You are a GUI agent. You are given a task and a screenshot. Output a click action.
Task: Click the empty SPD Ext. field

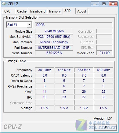104,48
